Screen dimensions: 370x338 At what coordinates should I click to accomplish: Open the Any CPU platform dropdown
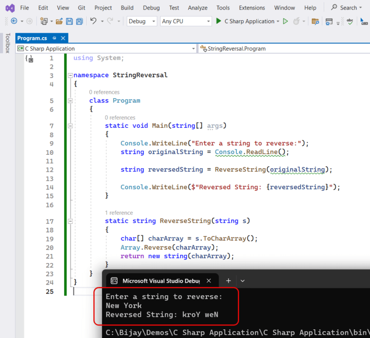click(x=185, y=21)
